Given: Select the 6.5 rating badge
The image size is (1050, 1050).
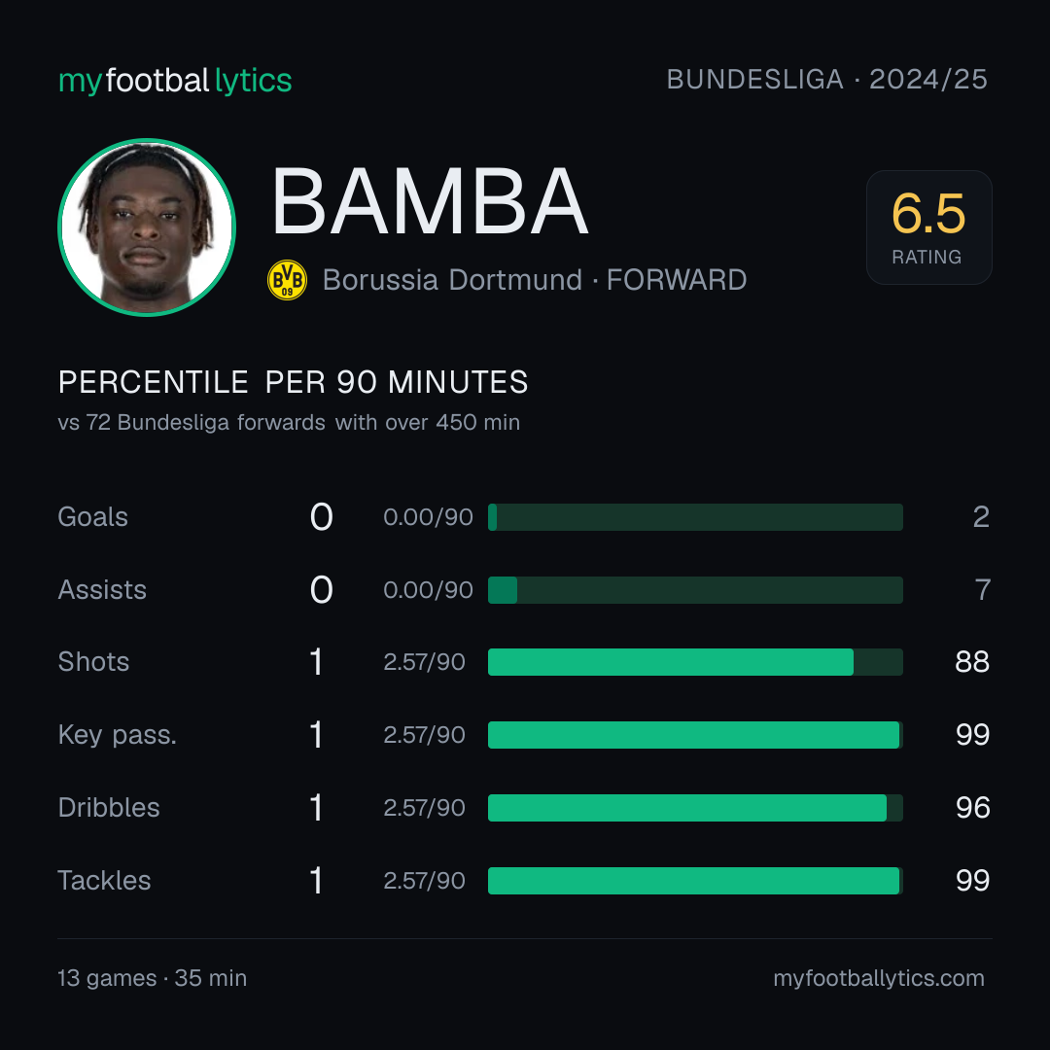Looking at the screenshot, I should (x=928, y=227).
